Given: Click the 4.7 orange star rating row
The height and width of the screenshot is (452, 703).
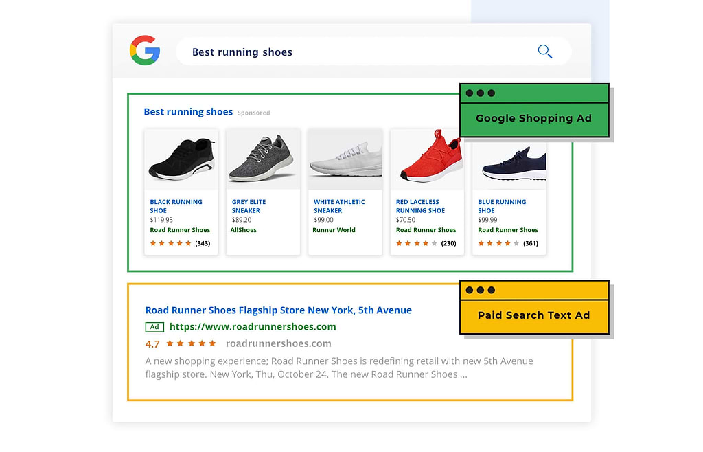Looking at the screenshot, I should tap(191, 343).
